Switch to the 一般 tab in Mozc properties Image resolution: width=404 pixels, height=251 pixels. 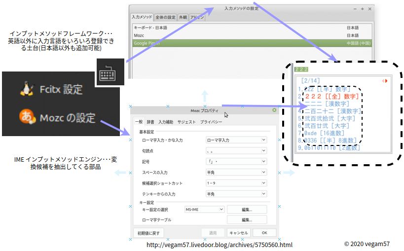pos(139,122)
